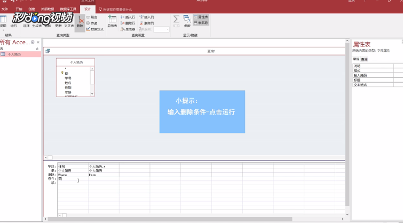Click the key icon next to ID field
Screen dimensions: 403x223
click(62, 73)
